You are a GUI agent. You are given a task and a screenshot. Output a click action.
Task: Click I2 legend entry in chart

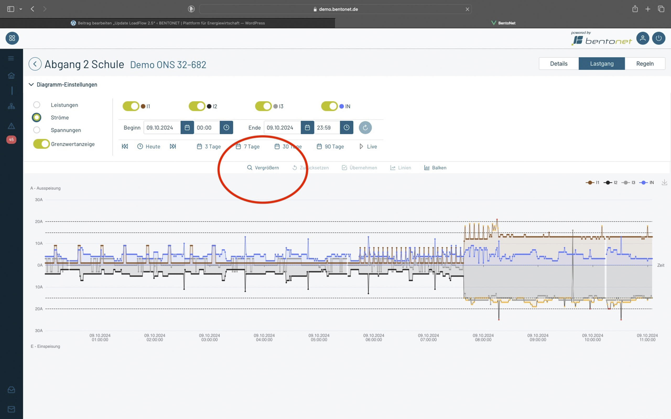pos(610,182)
